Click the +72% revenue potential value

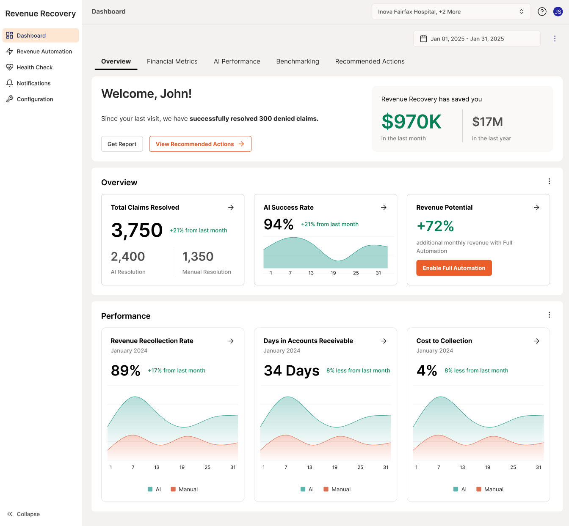[x=435, y=226]
